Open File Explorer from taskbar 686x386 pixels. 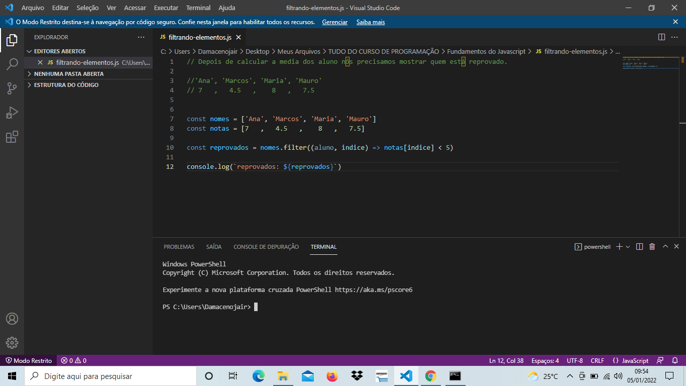pos(283,376)
